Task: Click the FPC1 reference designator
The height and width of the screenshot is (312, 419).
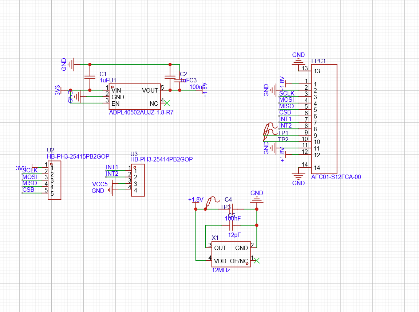Action: [x=319, y=61]
